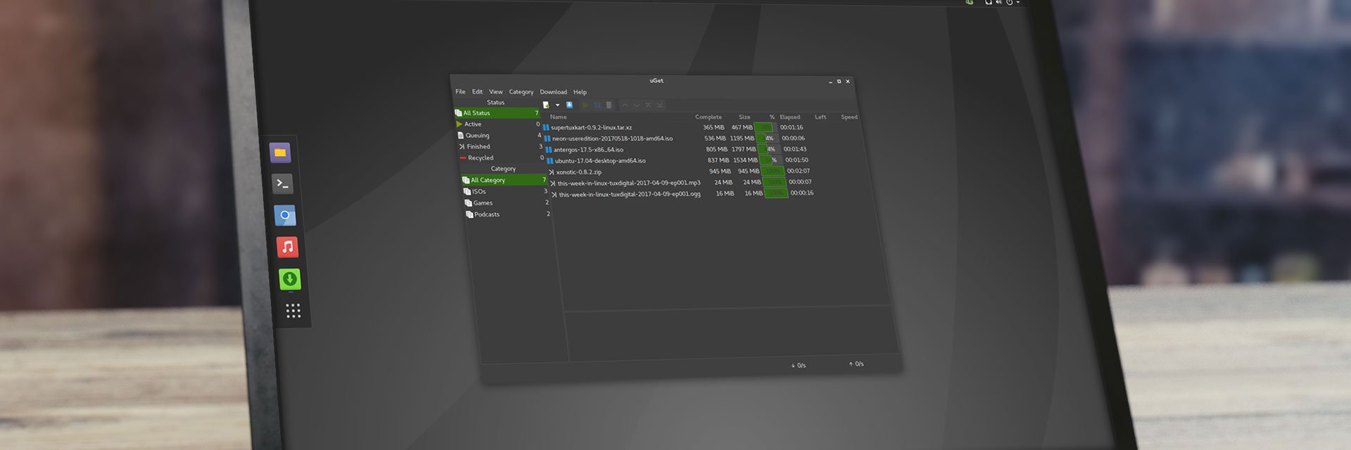This screenshot has height=450, width=1351.
Task: Click the document icon next to Queuing
Action: coord(461,135)
